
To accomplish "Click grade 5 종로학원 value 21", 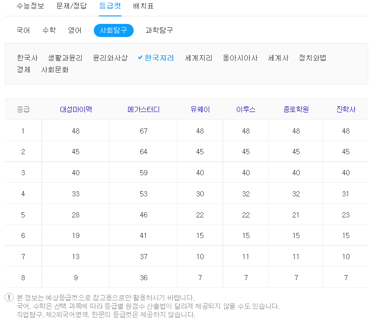I will point(296,215).
